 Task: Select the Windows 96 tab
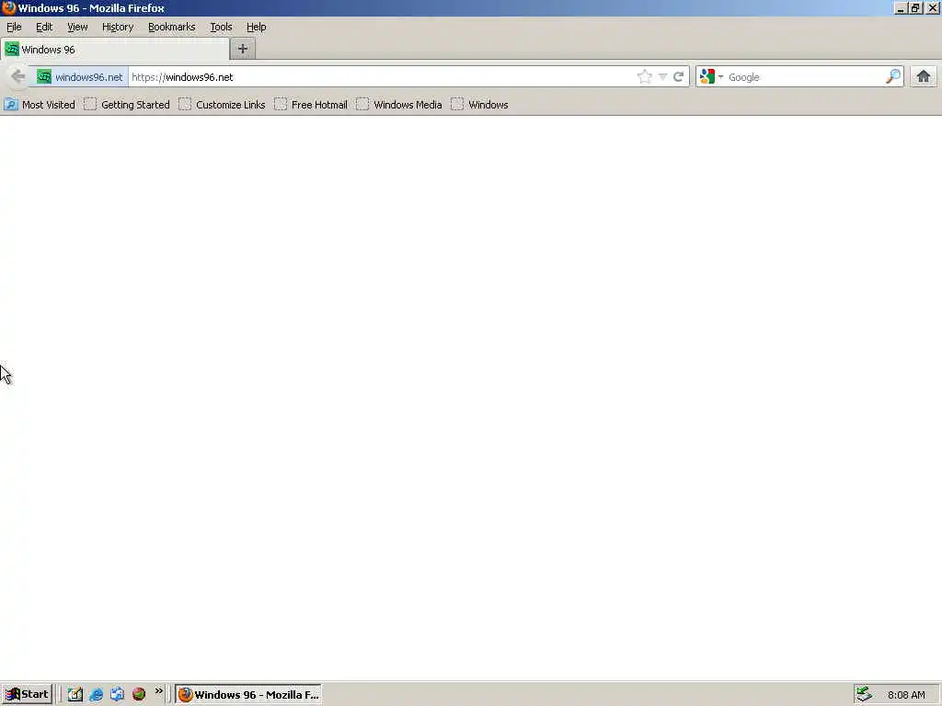115,50
